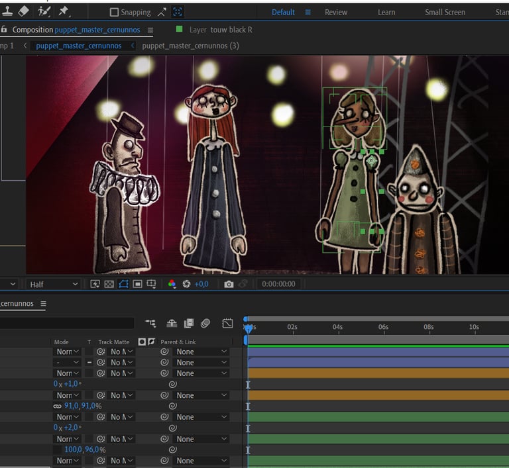The height and width of the screenshot is (468, 509).
Task: Take a snapshot with the camera icon
Action: [x=229, y=284]
